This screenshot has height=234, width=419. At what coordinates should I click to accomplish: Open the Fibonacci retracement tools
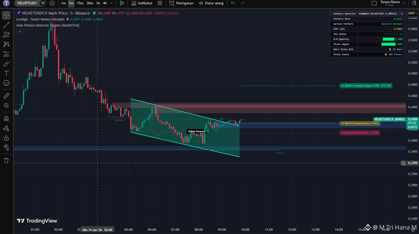6,35
